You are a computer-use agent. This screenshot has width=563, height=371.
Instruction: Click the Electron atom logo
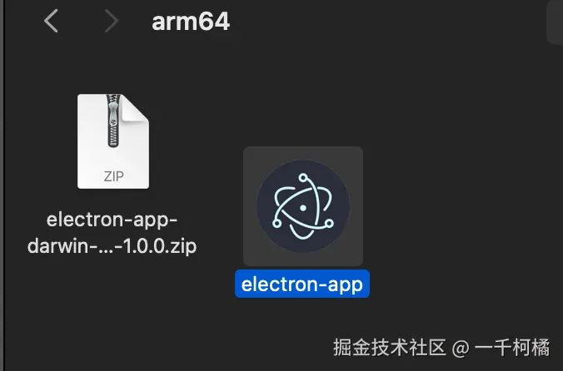point(303,206)
